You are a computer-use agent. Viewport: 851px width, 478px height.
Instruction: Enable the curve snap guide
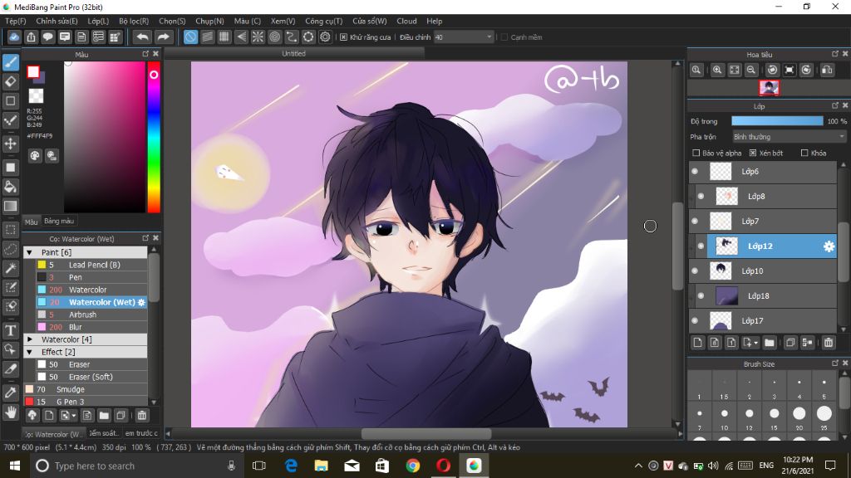(x=292, y=37)
